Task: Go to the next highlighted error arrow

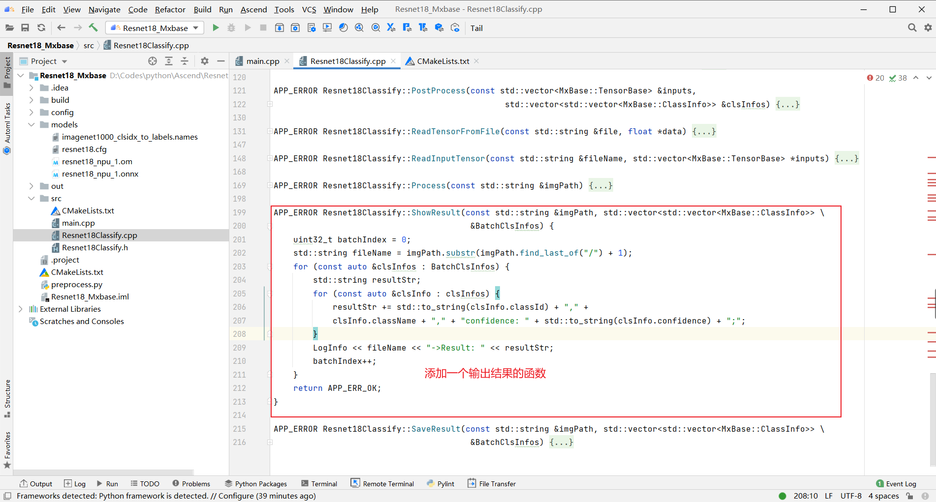Action: [x=929, y=78]
